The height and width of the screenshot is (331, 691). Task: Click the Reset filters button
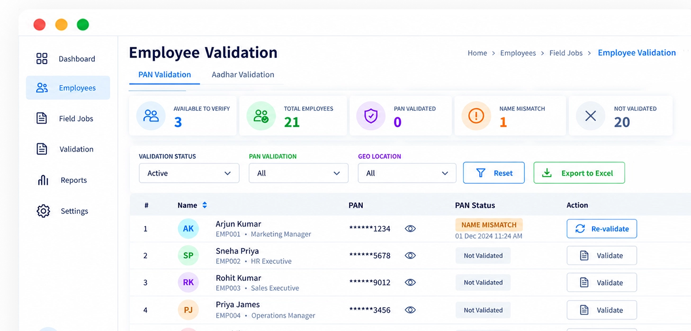pyautogui.click(x=494, y=173)
